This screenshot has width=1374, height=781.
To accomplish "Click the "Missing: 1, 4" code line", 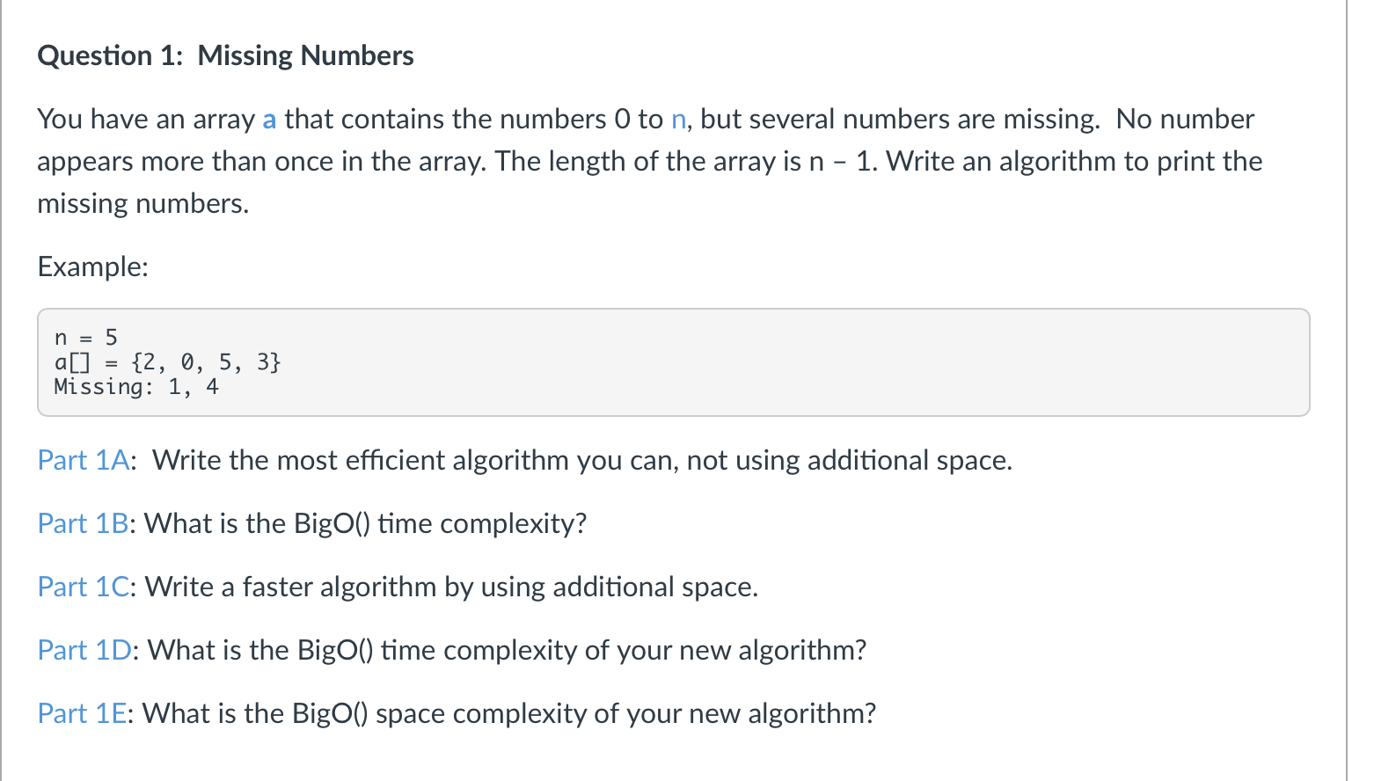I will (136, 387).
